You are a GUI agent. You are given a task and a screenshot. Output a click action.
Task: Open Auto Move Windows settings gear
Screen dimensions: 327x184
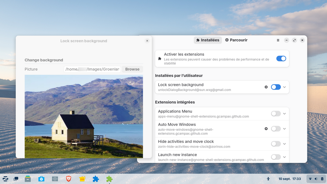click(266, 129)
